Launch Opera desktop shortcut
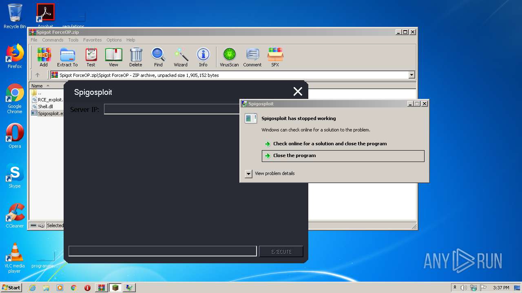The image size is (522, 293). tap(15, 136)
